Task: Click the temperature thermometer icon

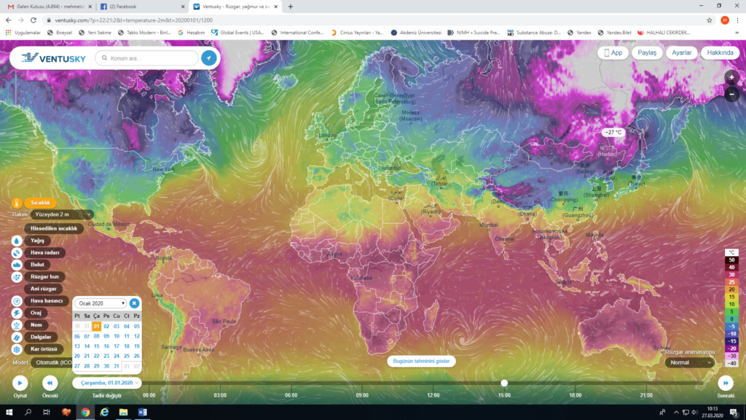Action: (x=17, y=203)
